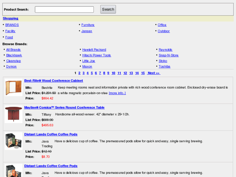Click the $1,201.50 list price
Image resolution: width=236 pixels, height=177 pixels.
(x=49, y=93)
